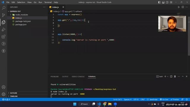
Task: Add a new terminal with plus icon
Action: tap(165, 77)
